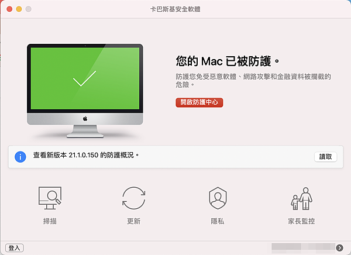Click the Apple logo on the iMac
This screenshot has height=255, width=351.
click(85, 119)
